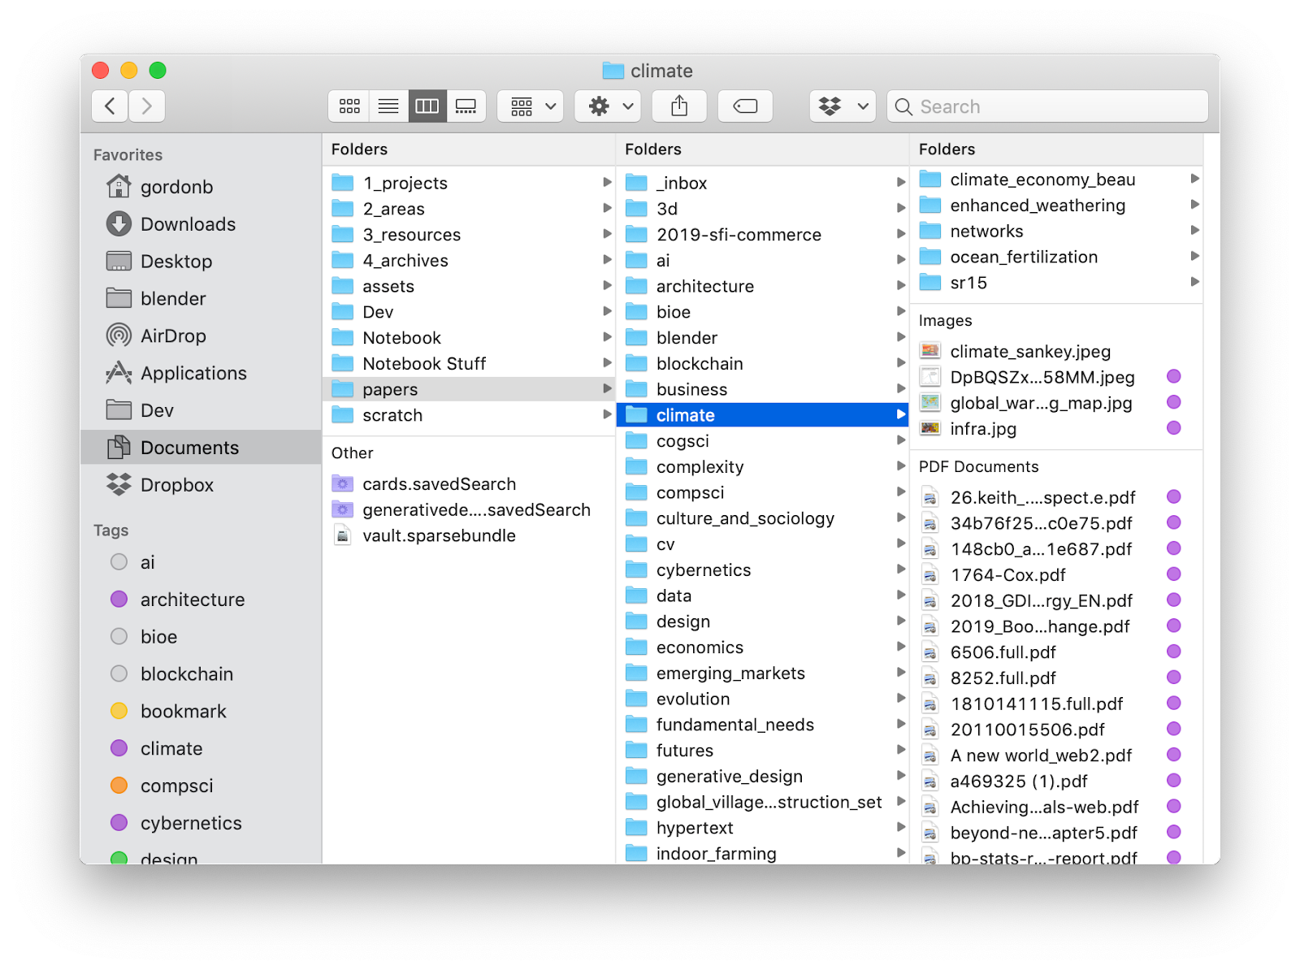1300x970 pixels.
Task: Filter by the purple architecture tag
Action: click(x=201, y=600)
